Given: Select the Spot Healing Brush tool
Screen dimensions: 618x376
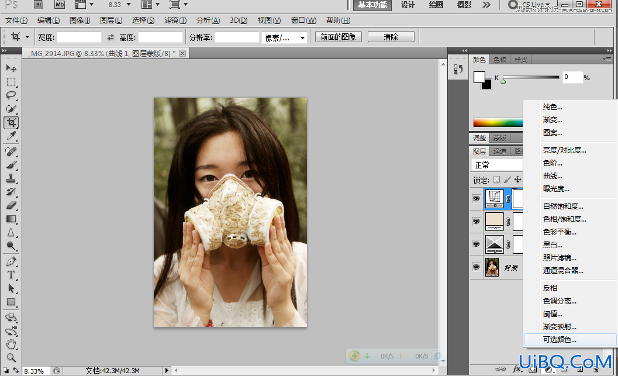Looking at the screenshot, I should [11, 151].
